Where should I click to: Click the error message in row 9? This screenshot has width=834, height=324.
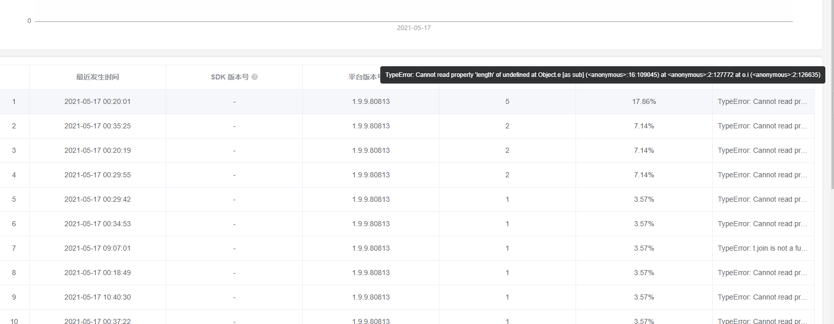pyautogui.click(x=762, y=297)
